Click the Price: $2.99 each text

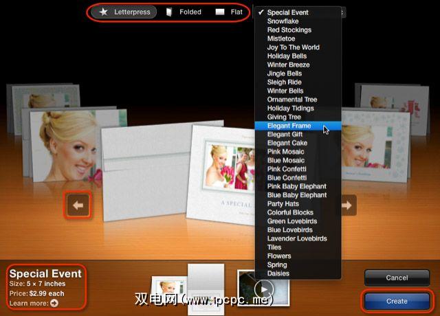pos(36,293)
